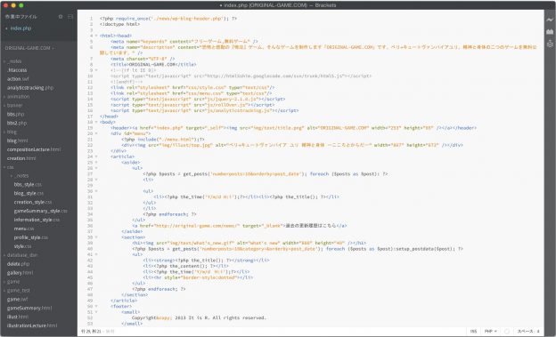Open the PHP language dropdown in status bar
Image resolution: width=556 pixels, height=337 pixels.
pos(490,332)
